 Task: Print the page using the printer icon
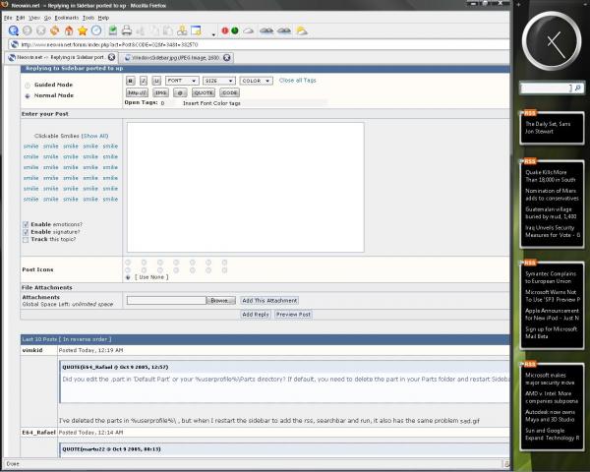[127, 30]
